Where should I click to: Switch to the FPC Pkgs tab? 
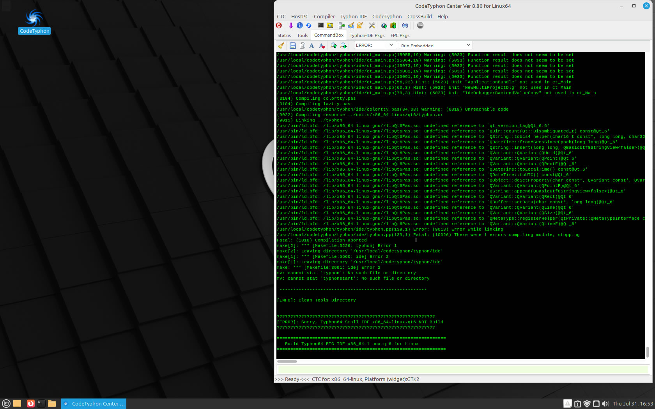[x=400, y=35]
